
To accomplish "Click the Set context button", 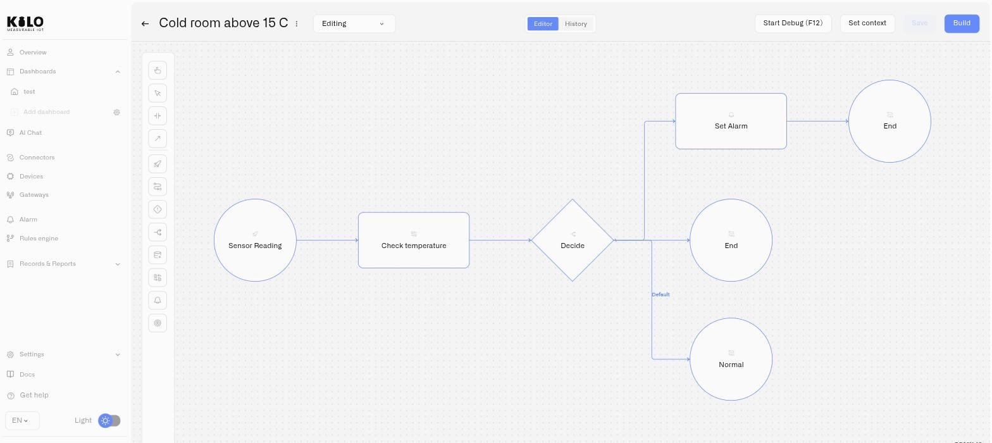I will 867,23.
